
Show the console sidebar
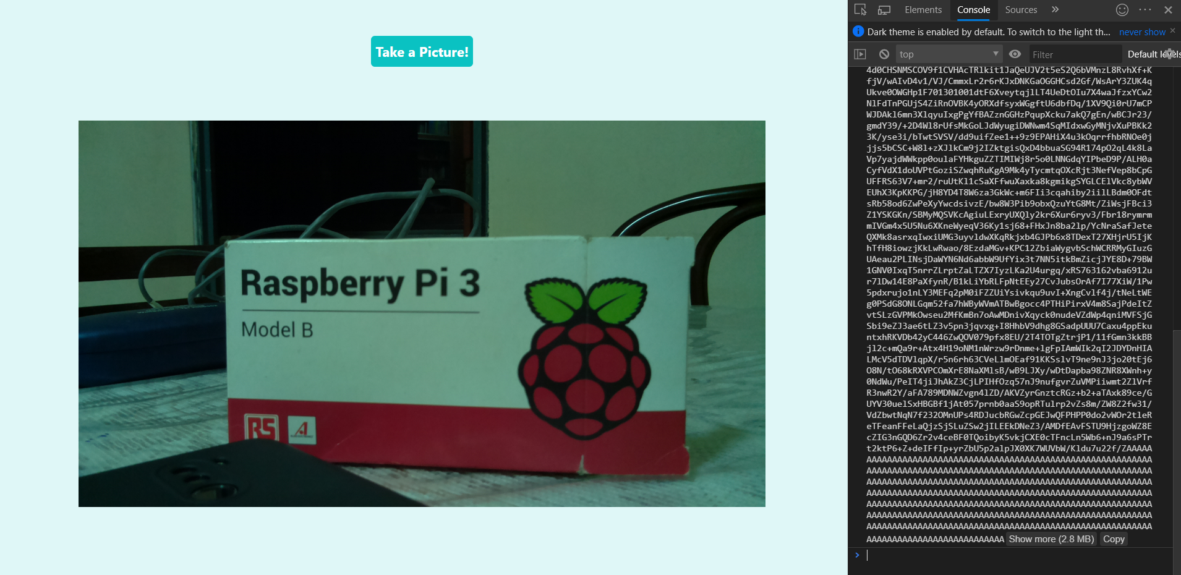(x=860, y=54)
